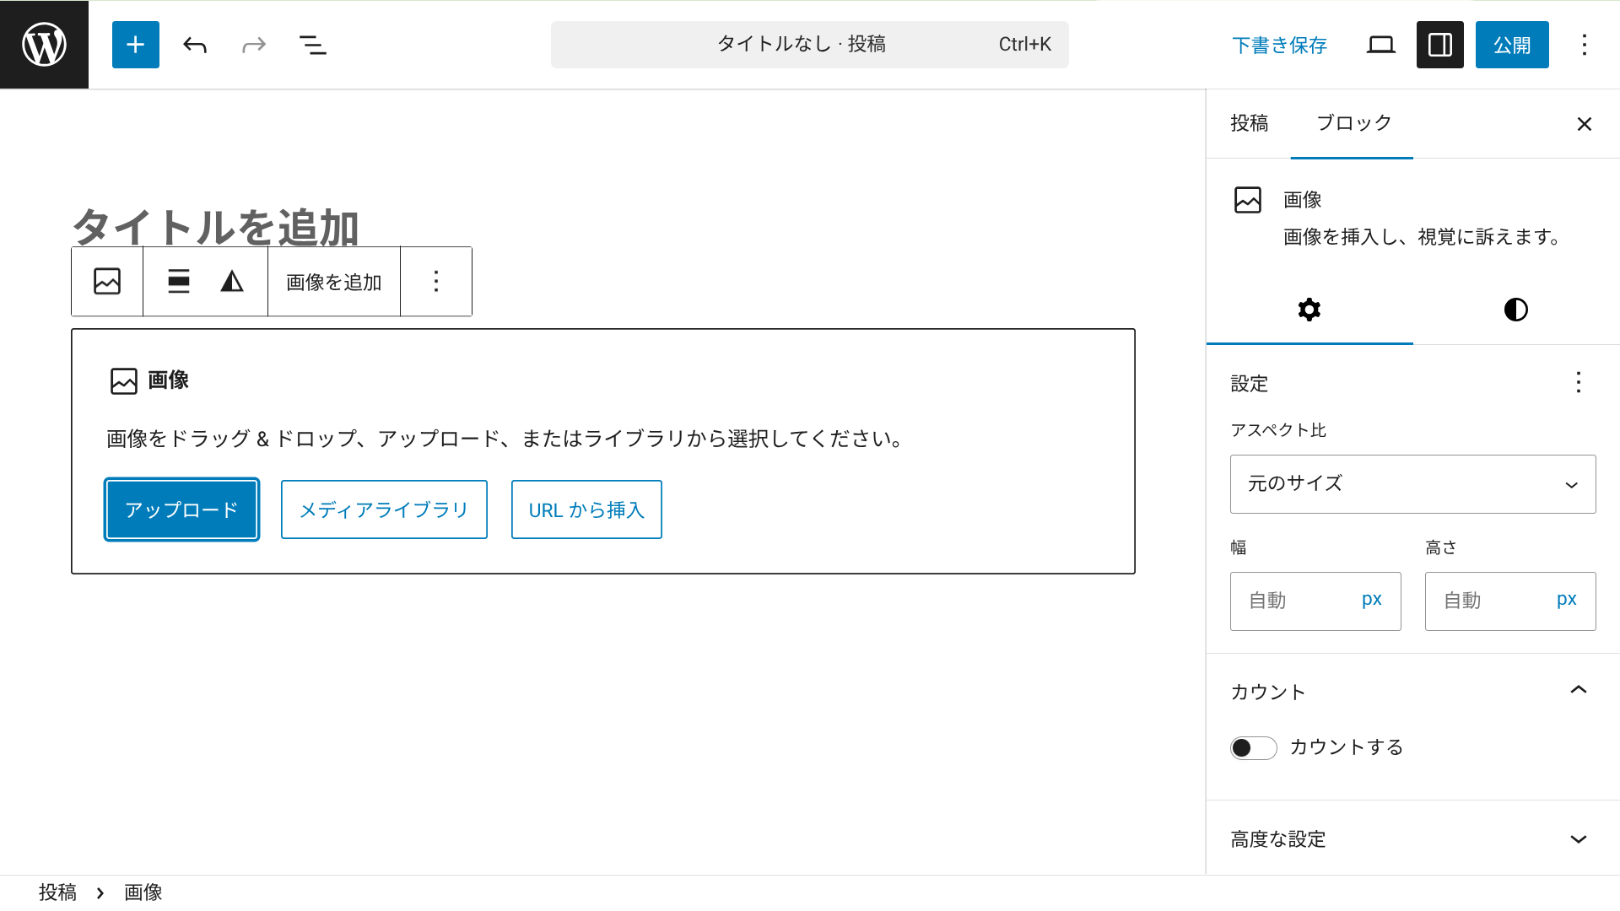The width and height of the screenshot is (1620, 911).
Task: Open the アスペクト比 size dropdown
Action: click(x=1412, y=484)
